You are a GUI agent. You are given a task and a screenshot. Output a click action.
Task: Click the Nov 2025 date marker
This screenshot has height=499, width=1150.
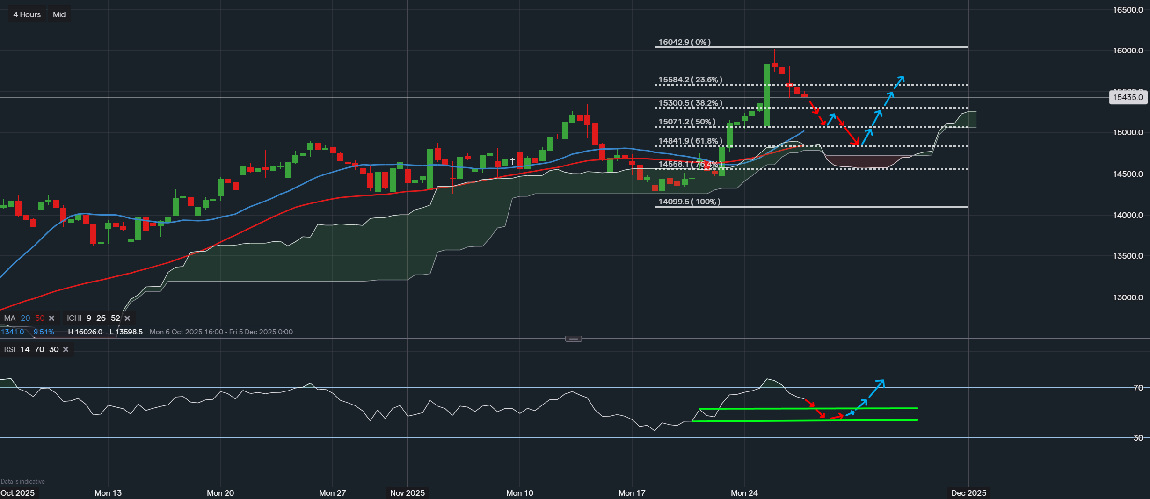408,493
